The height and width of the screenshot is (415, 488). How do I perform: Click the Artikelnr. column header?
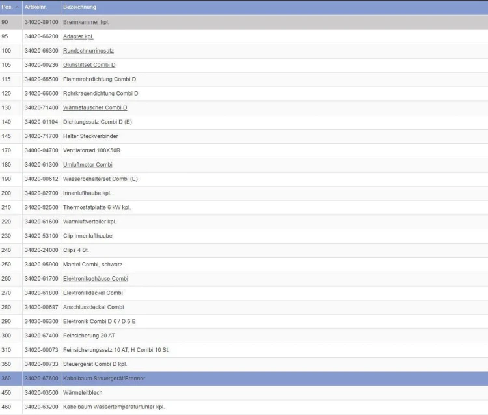[x=42, y=7]
